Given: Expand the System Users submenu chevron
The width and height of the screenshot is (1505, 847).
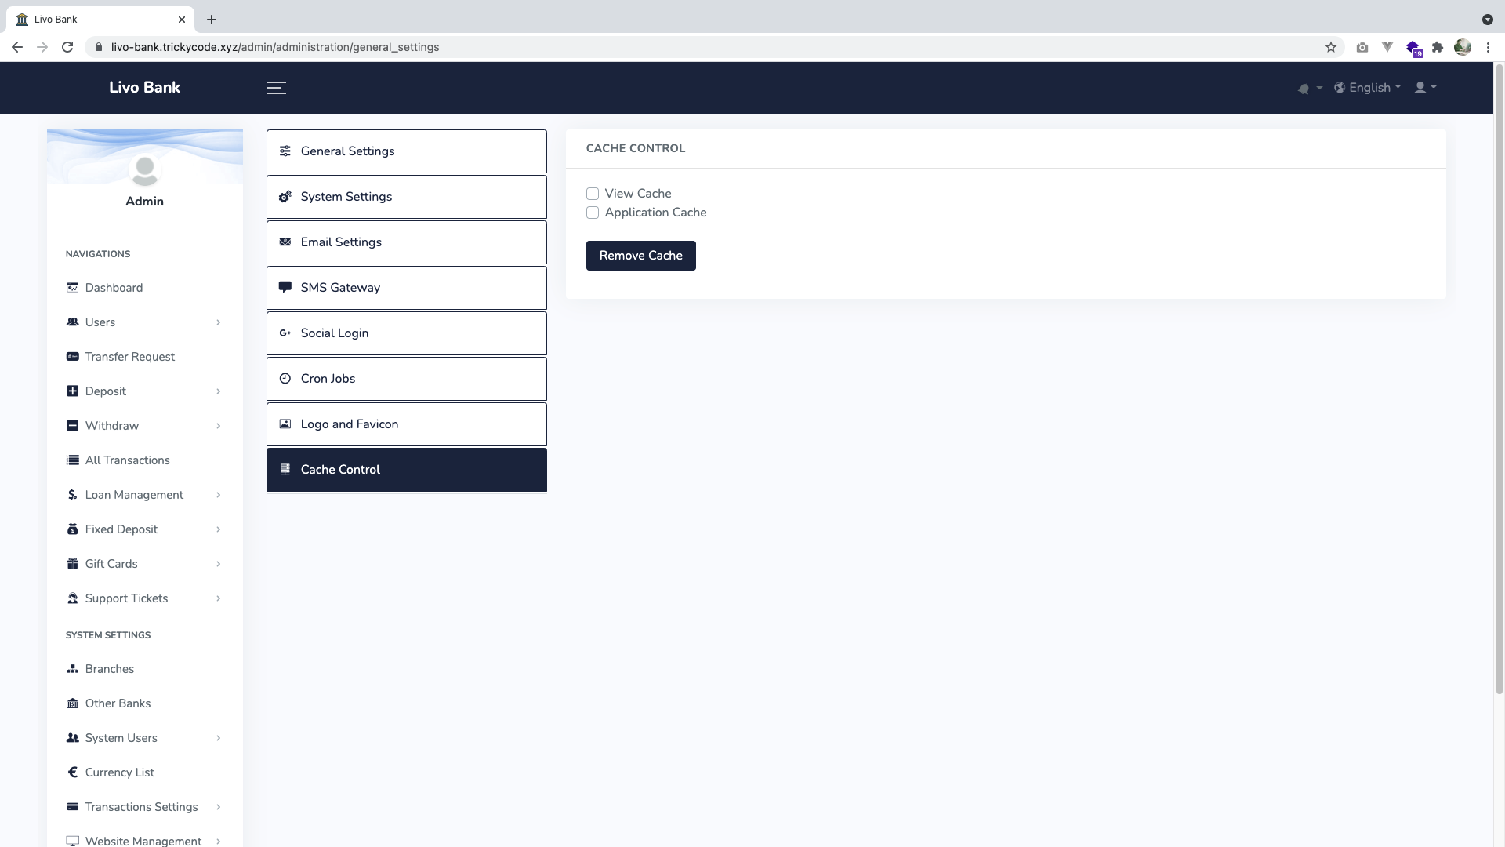Looking at the screenshot, I should 218,738.
